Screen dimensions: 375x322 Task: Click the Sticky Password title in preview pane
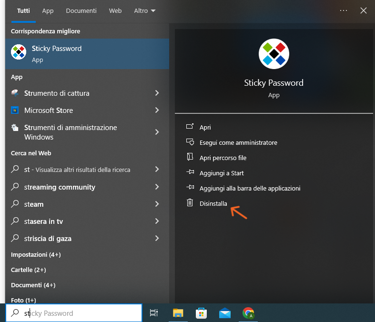(x=274, y=83)
